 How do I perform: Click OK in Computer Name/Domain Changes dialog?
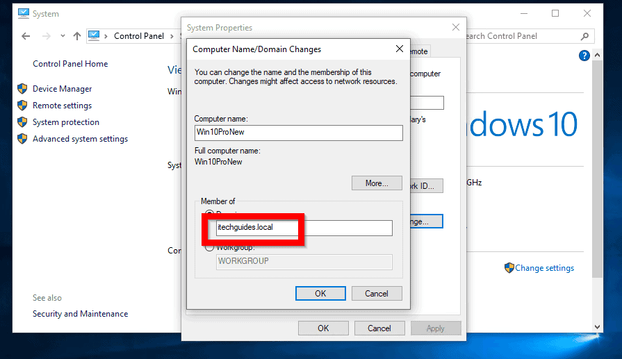tap(320, 294)
